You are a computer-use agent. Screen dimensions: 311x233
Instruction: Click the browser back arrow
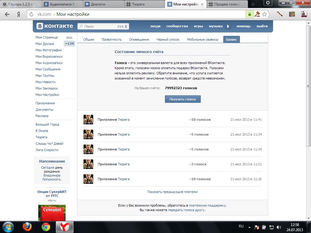[7, 14]
